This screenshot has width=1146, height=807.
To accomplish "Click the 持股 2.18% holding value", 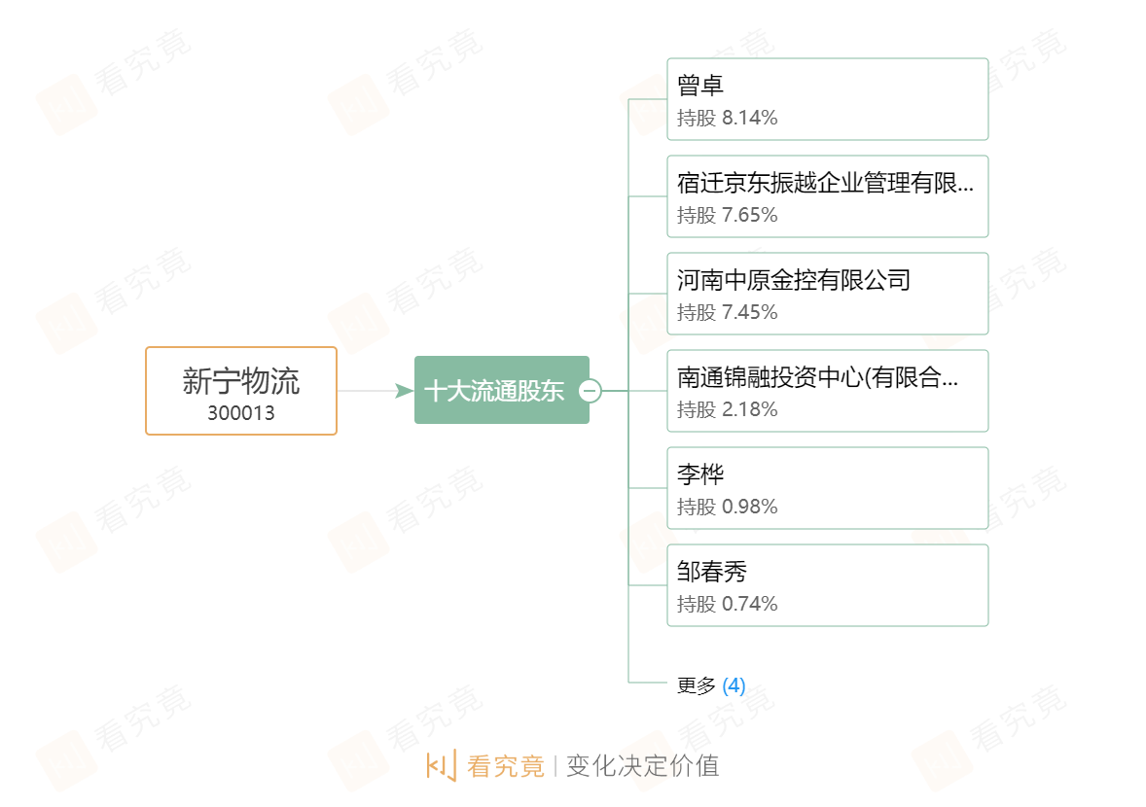I will [728, 409].
